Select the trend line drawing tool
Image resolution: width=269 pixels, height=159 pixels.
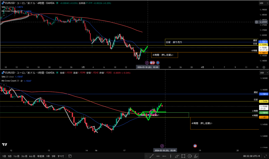click(152, 156)
